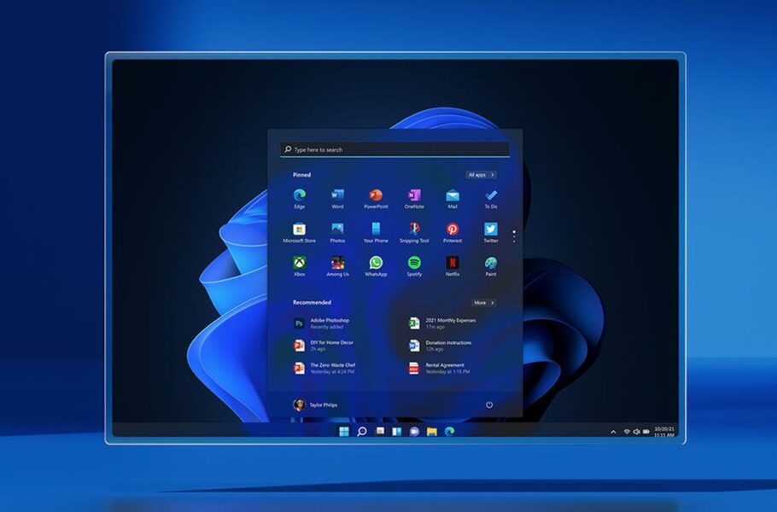The image size is (777, 512).
Task: Open the Wi-Fi network icon in system tray
Action: coord(627,432)
